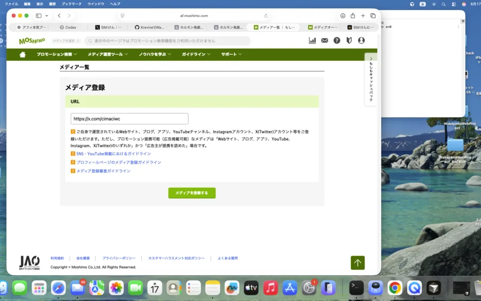Open the account profile icon in Moshimo header
Viewport: 481px width, 301px height.
[x=361, y=41]
